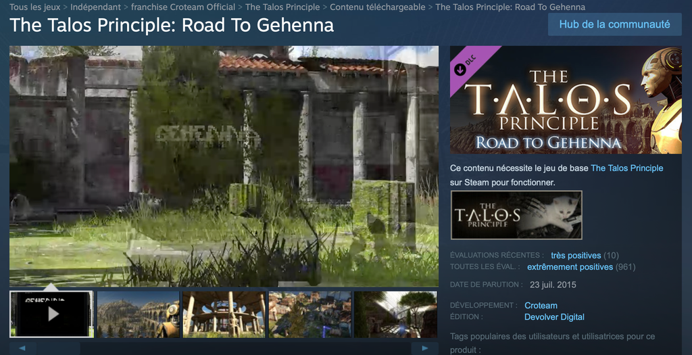
Task: Click the 'DÉVELOPPEMENT :' label
Action: tap(484, 305)
